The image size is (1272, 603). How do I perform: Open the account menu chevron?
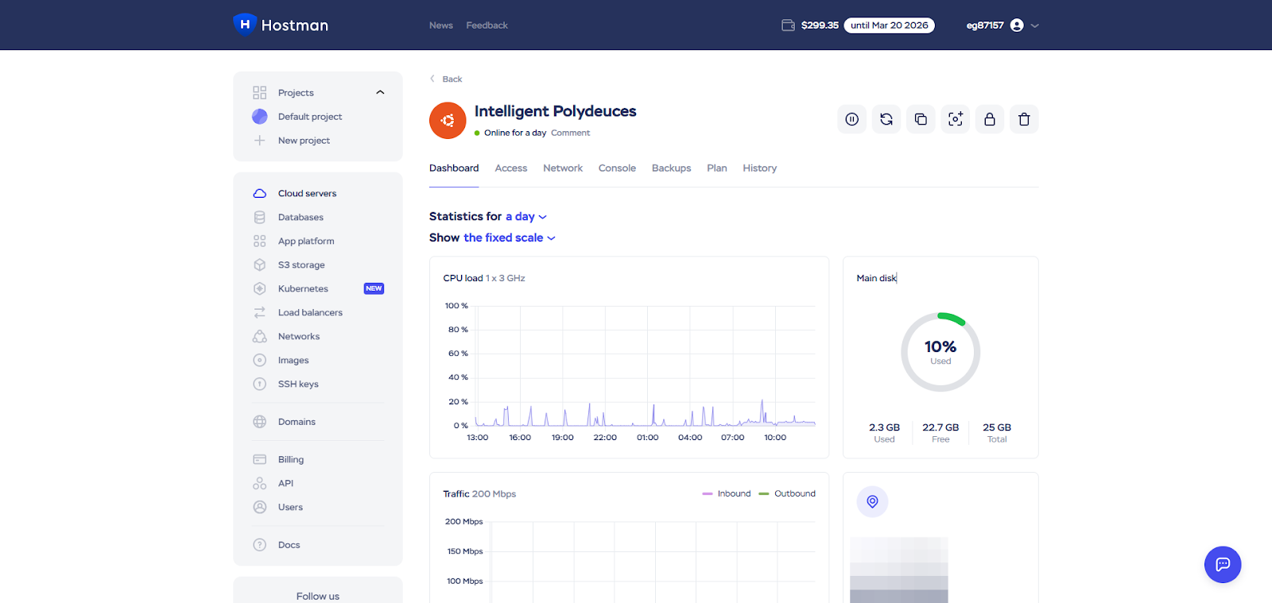pyautogui.click(x=1034, y=26)
